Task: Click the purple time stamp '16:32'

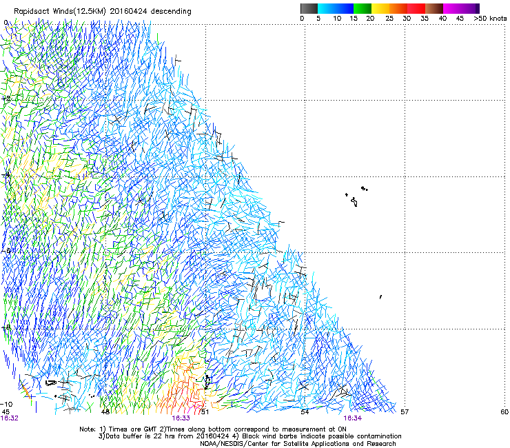Action: [x=10, y=418]
